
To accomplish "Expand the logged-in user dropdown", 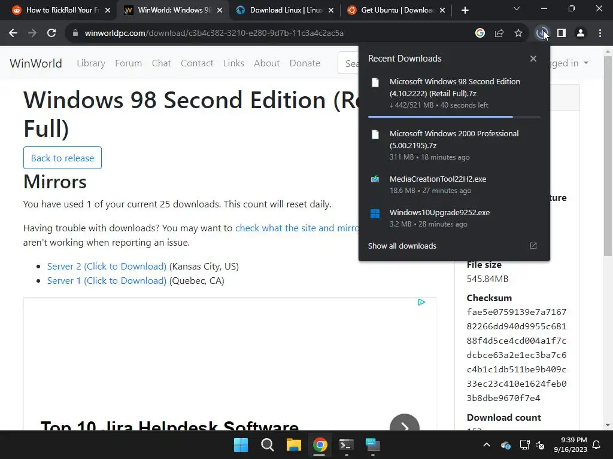I will (569, 63).
